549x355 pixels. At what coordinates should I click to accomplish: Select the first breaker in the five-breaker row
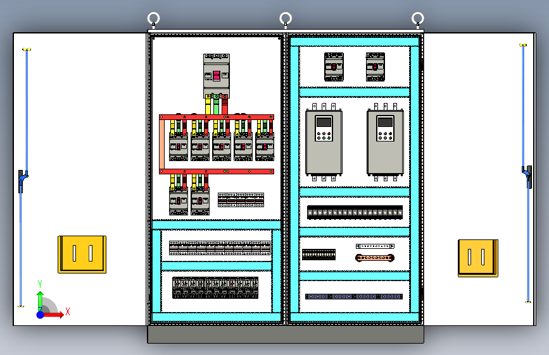[x=179, y=147]
